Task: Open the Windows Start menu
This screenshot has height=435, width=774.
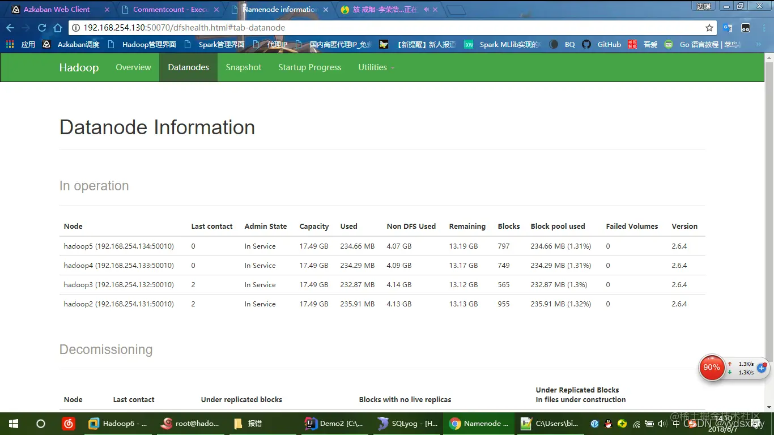Action: pyautogui.click(x=14, y=424)
